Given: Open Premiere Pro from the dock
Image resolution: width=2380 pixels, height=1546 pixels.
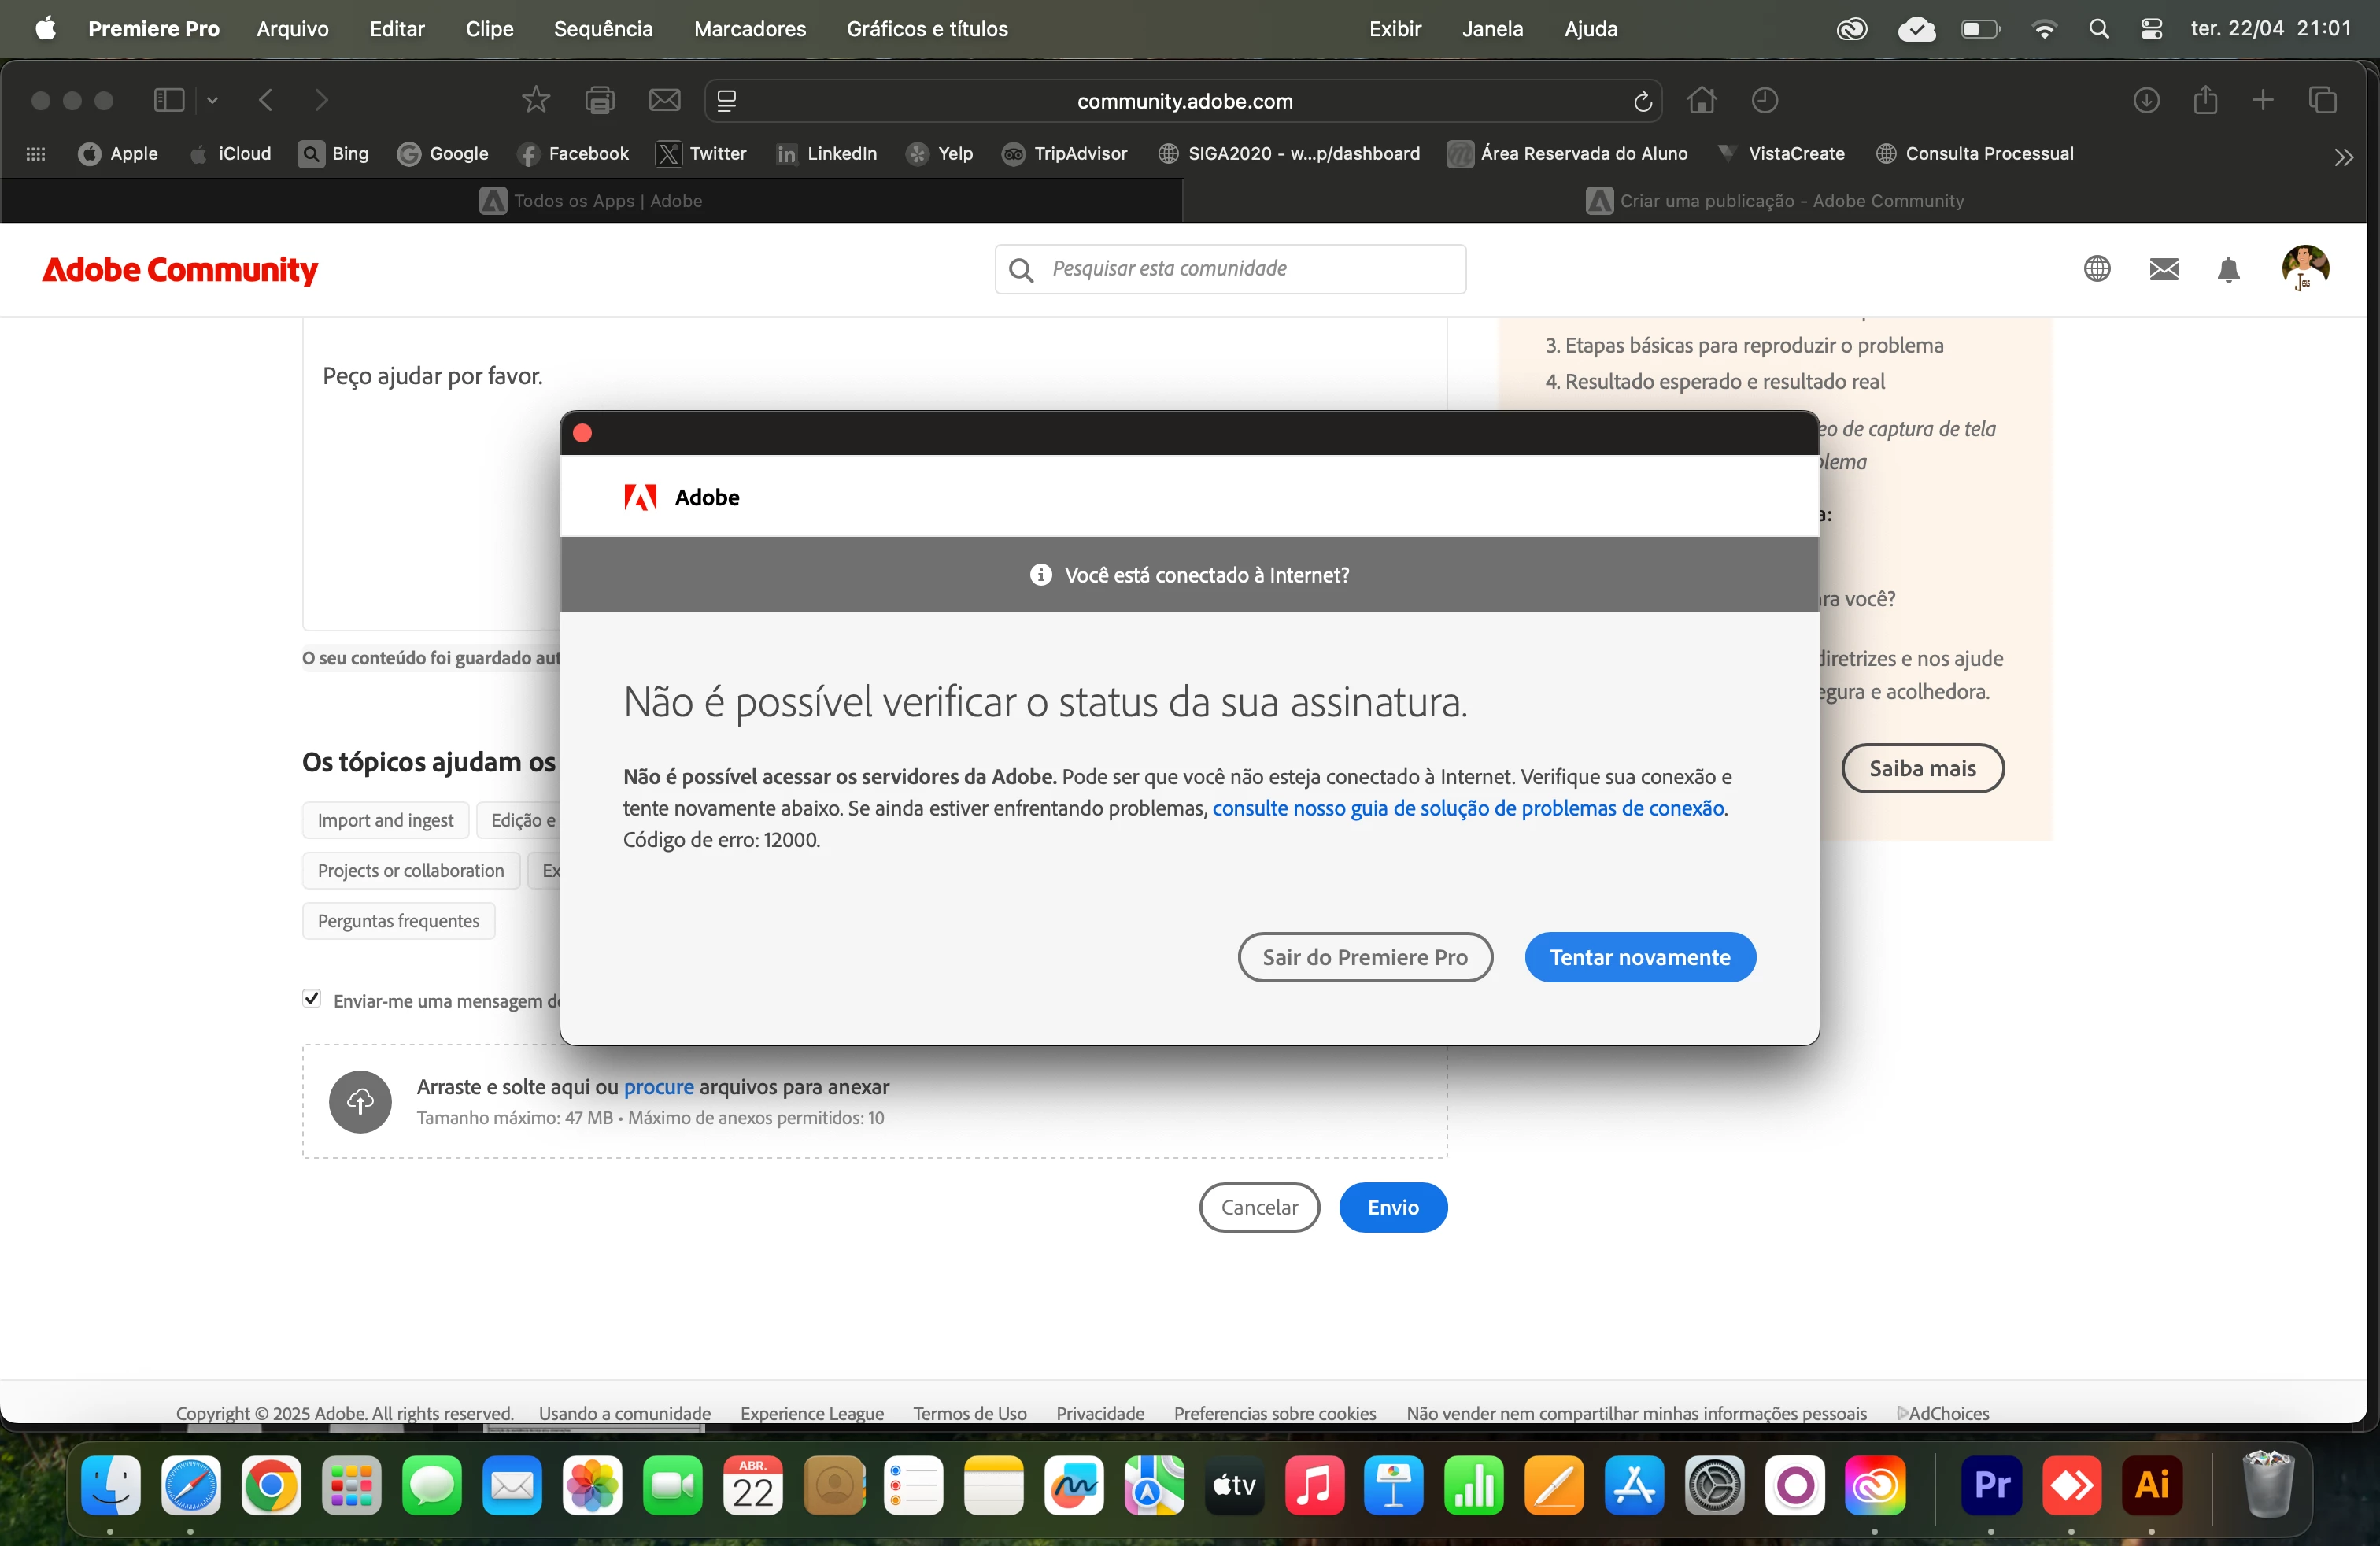Looking at the screenshot, I should (1991, 1486).
